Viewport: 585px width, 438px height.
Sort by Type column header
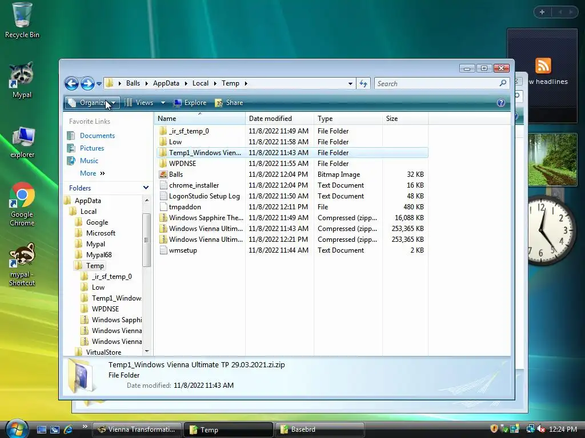(x=348, y=119)
